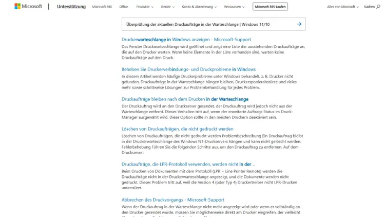Submit search with the arrow icon
385x217 pixels.
299,24
